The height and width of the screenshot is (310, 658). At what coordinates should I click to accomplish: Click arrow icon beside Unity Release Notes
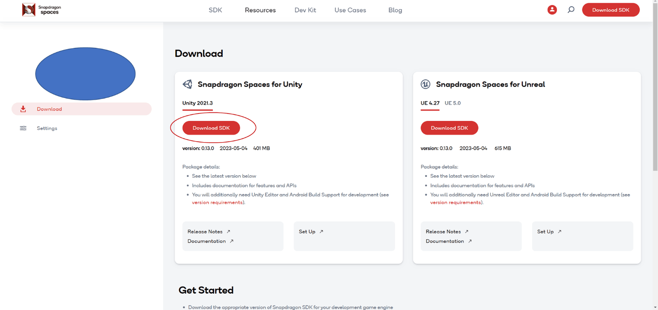(228, 232)
